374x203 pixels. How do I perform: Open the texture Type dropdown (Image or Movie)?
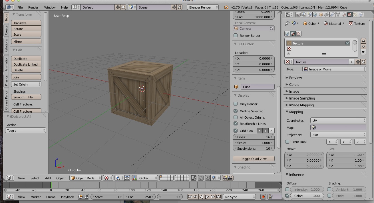(334, 69)
